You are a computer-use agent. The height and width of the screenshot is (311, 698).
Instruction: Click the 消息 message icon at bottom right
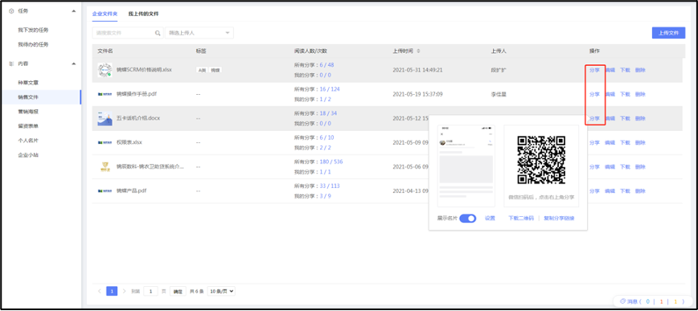(623, 301)
